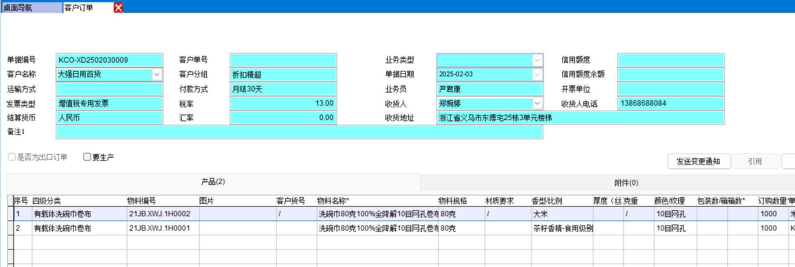Screen dimensions: 795x267
Task: Select row 2 material code 21JB.XWJ.1H0001
Action: tap(159, 228)
